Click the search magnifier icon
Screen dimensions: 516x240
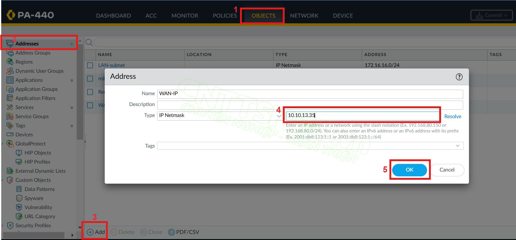click(89, 42)
